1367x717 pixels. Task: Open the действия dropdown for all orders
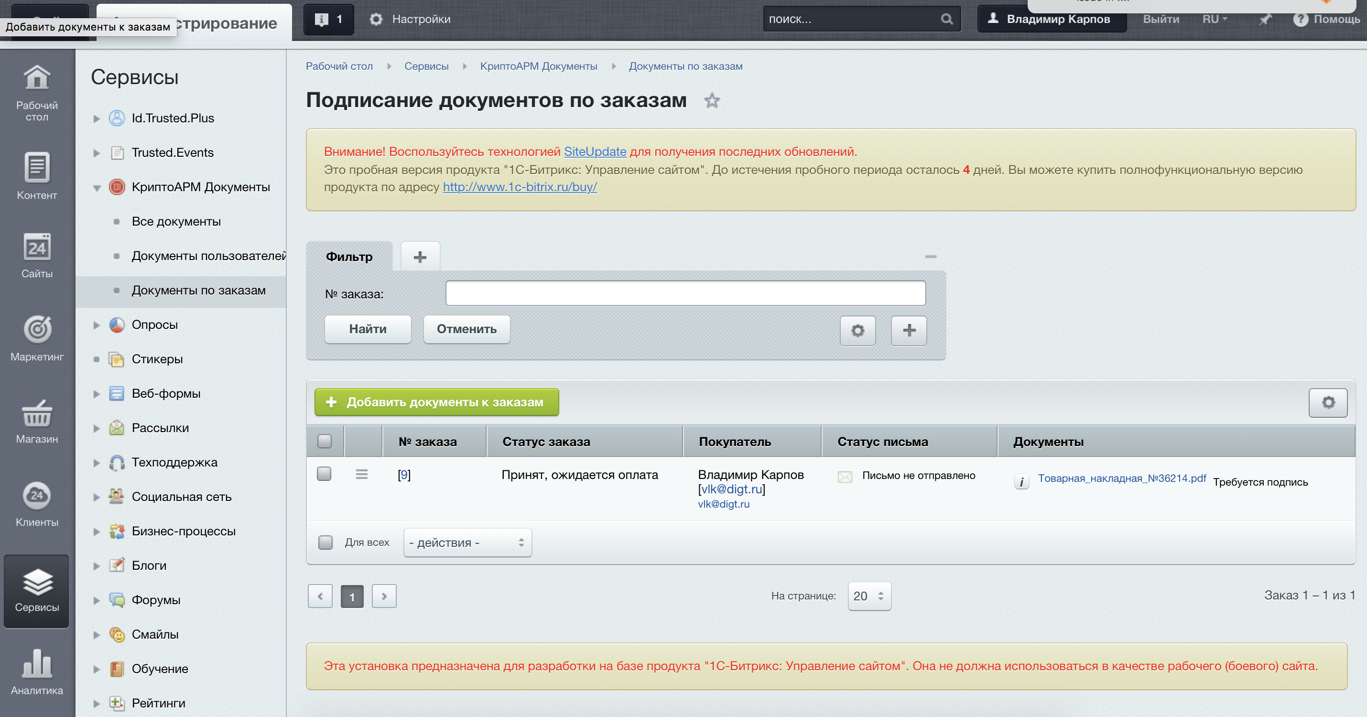click(466, 543)
